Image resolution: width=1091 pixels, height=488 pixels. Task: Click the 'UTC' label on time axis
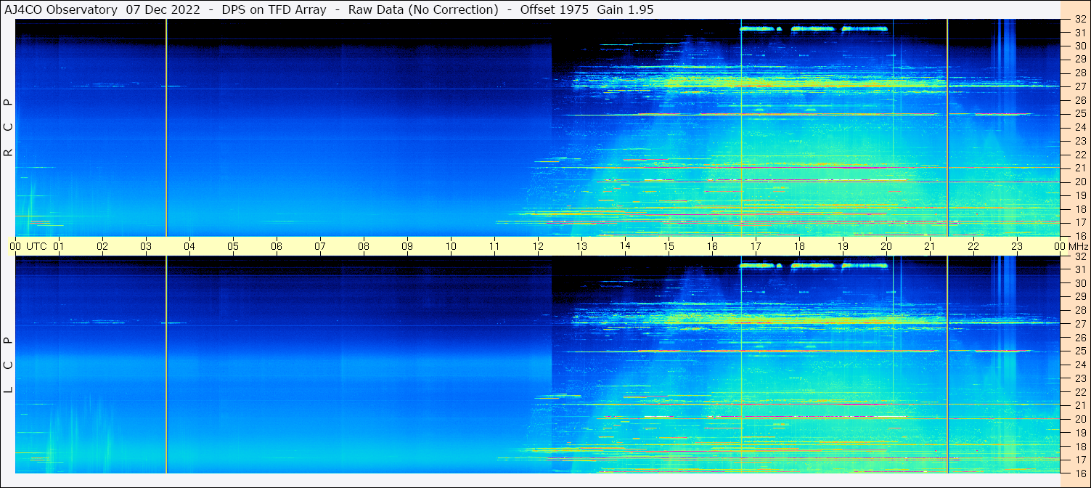(x=36, y=246)
